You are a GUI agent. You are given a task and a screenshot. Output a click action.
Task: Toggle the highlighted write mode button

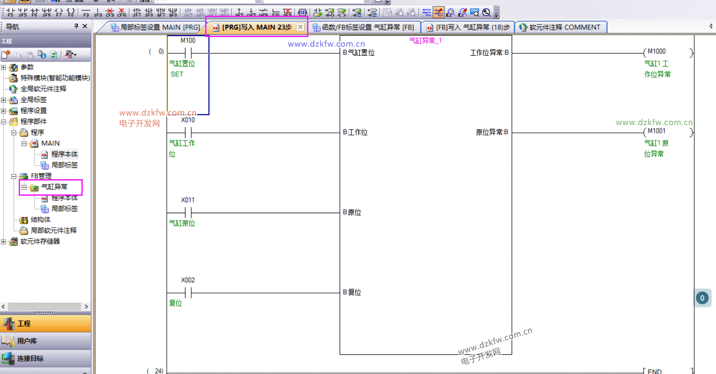pos(439,12)
